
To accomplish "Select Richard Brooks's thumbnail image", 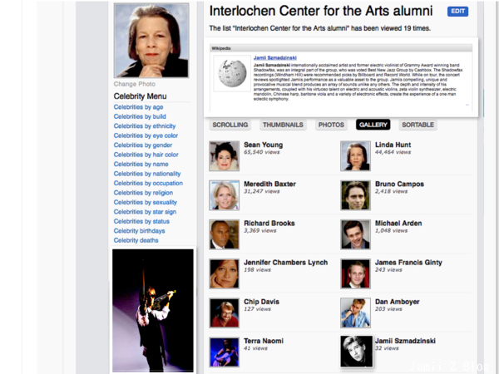I will (225, 234).
